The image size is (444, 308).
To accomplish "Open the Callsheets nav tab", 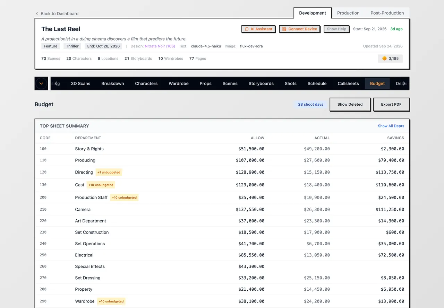I will 348,83.
